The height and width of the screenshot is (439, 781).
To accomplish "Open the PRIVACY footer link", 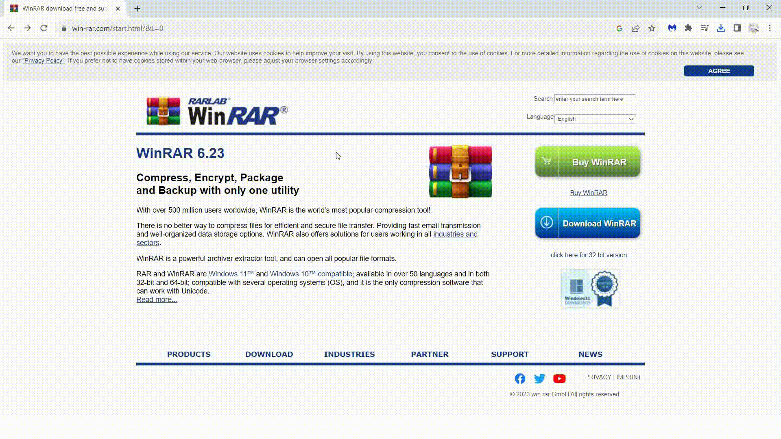I will pos(598,377).
